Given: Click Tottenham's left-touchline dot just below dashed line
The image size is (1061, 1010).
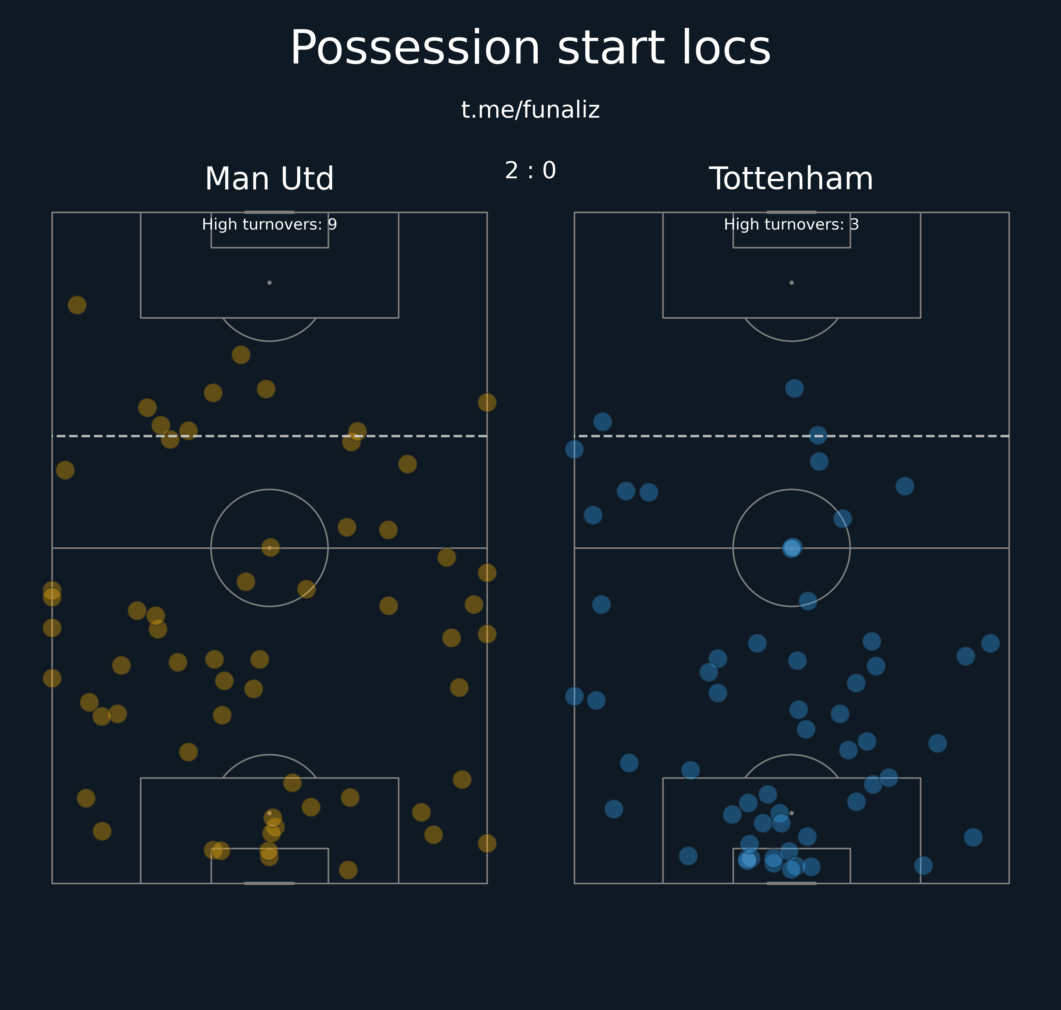Looking at the screenshot, I should click(x=574, y=449).
